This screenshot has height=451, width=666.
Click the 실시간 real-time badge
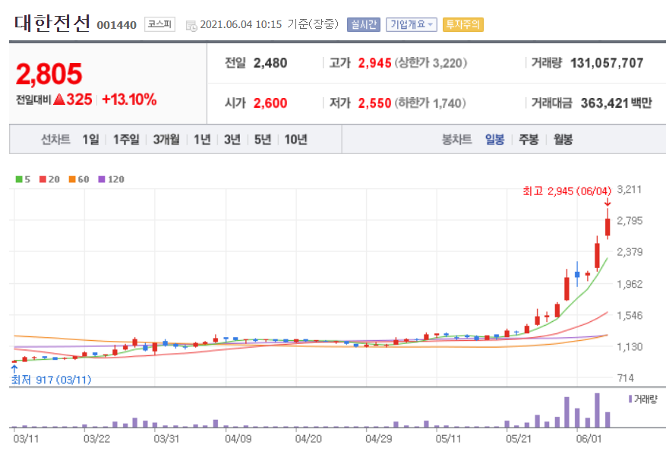click(364, 24)
